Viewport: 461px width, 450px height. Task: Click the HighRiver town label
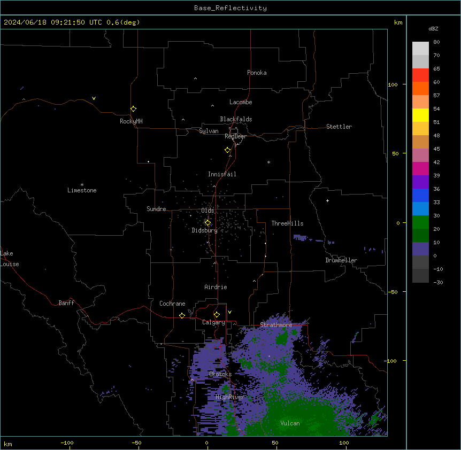pos(229,397)
